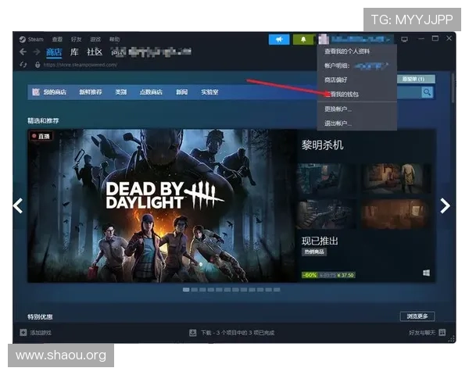
Task: Open the 好友 menu
Action: pyautogui.click(x=76, y=40)
